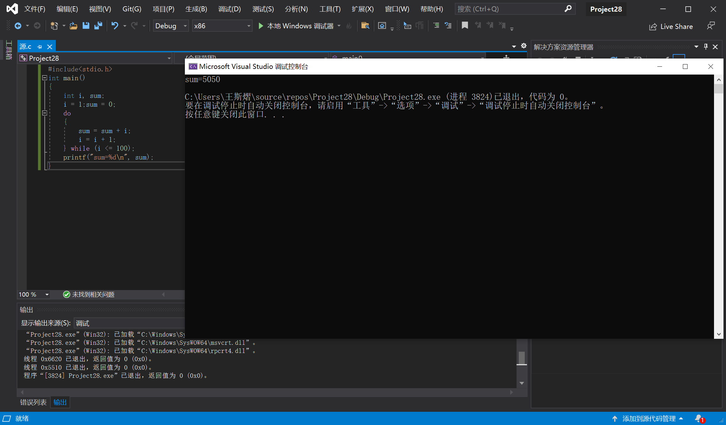Open the x86 platform dropdown
Screen dimensions: 726x425
click(x=249, y=26)
